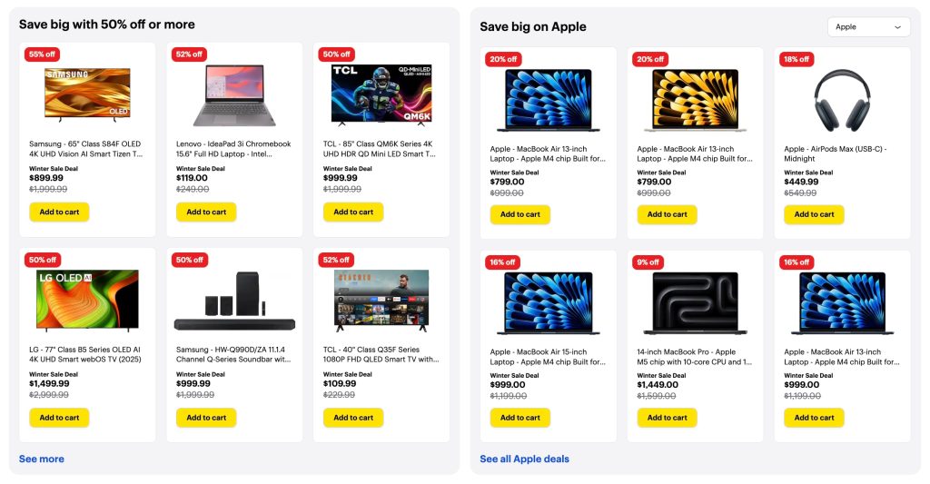Open MacBook Air 15-inch product title

pyautogui.click(x=547, y=357)
